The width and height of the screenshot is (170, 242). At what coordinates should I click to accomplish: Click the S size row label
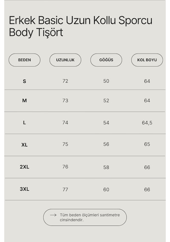tap(24, 81)
